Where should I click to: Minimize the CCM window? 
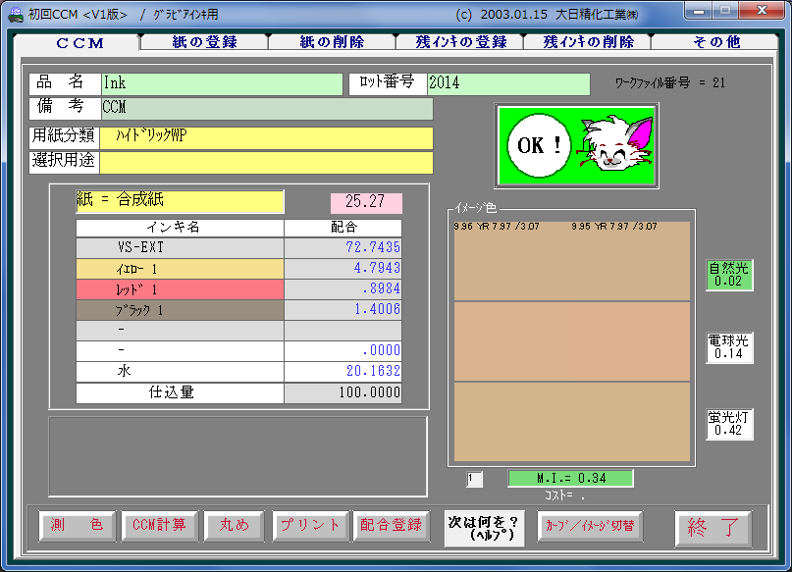(699, 11)
